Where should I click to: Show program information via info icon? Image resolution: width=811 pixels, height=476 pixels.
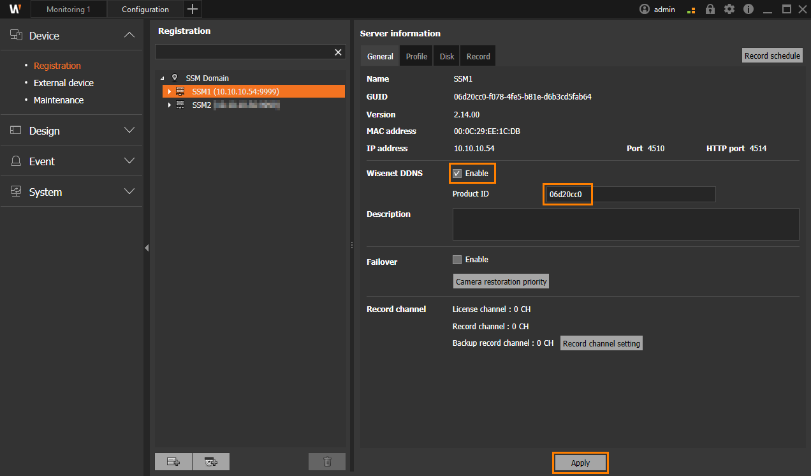(x=749, y=10)
